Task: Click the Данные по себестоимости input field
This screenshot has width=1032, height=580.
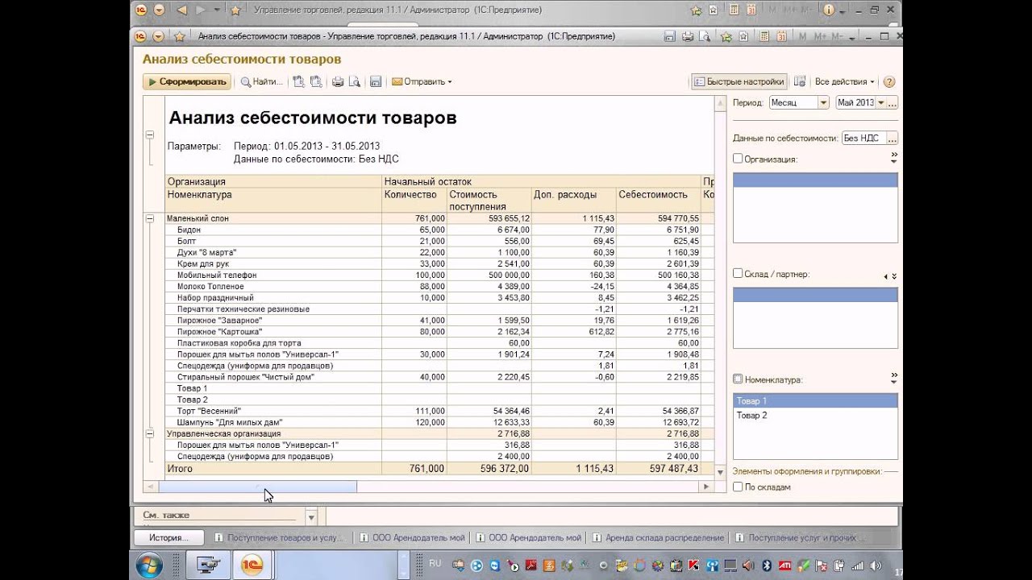Action: (863, 139)
